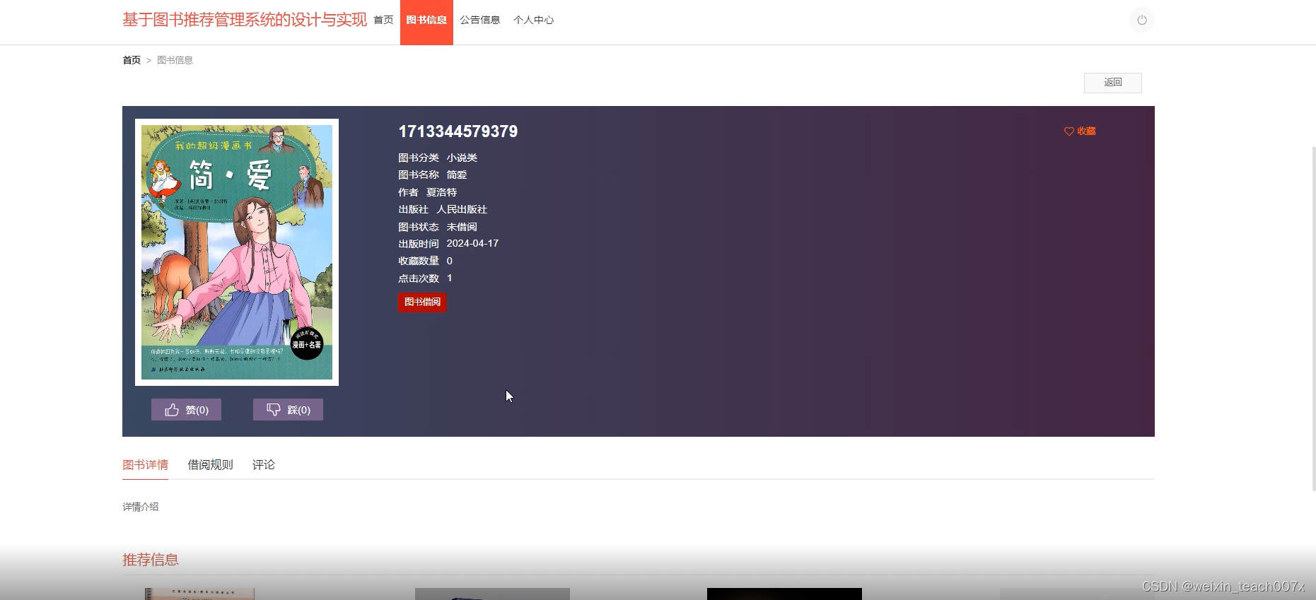Click the publish date 2024-04-17
The image size is (1316, 600).
tap(472, 243)
